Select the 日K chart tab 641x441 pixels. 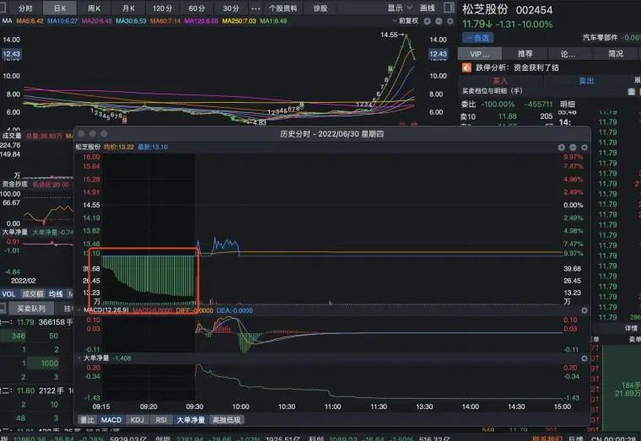tap(60, 8)
